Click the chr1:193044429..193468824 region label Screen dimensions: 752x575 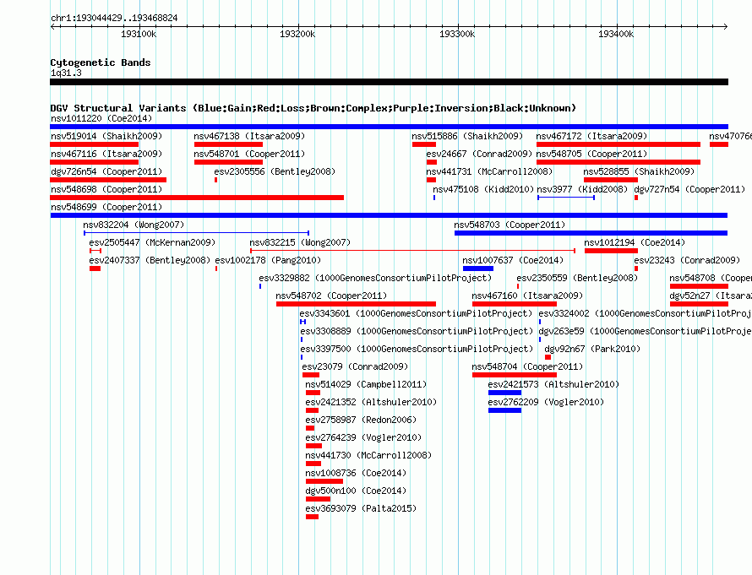(114, 18)
